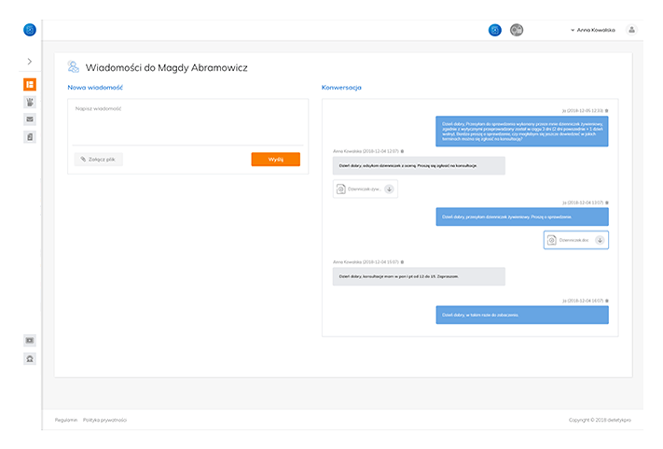Delete Anna Kowalska's message from 12:07
This screenshot has height=449, width=663.
pos(402,151)
